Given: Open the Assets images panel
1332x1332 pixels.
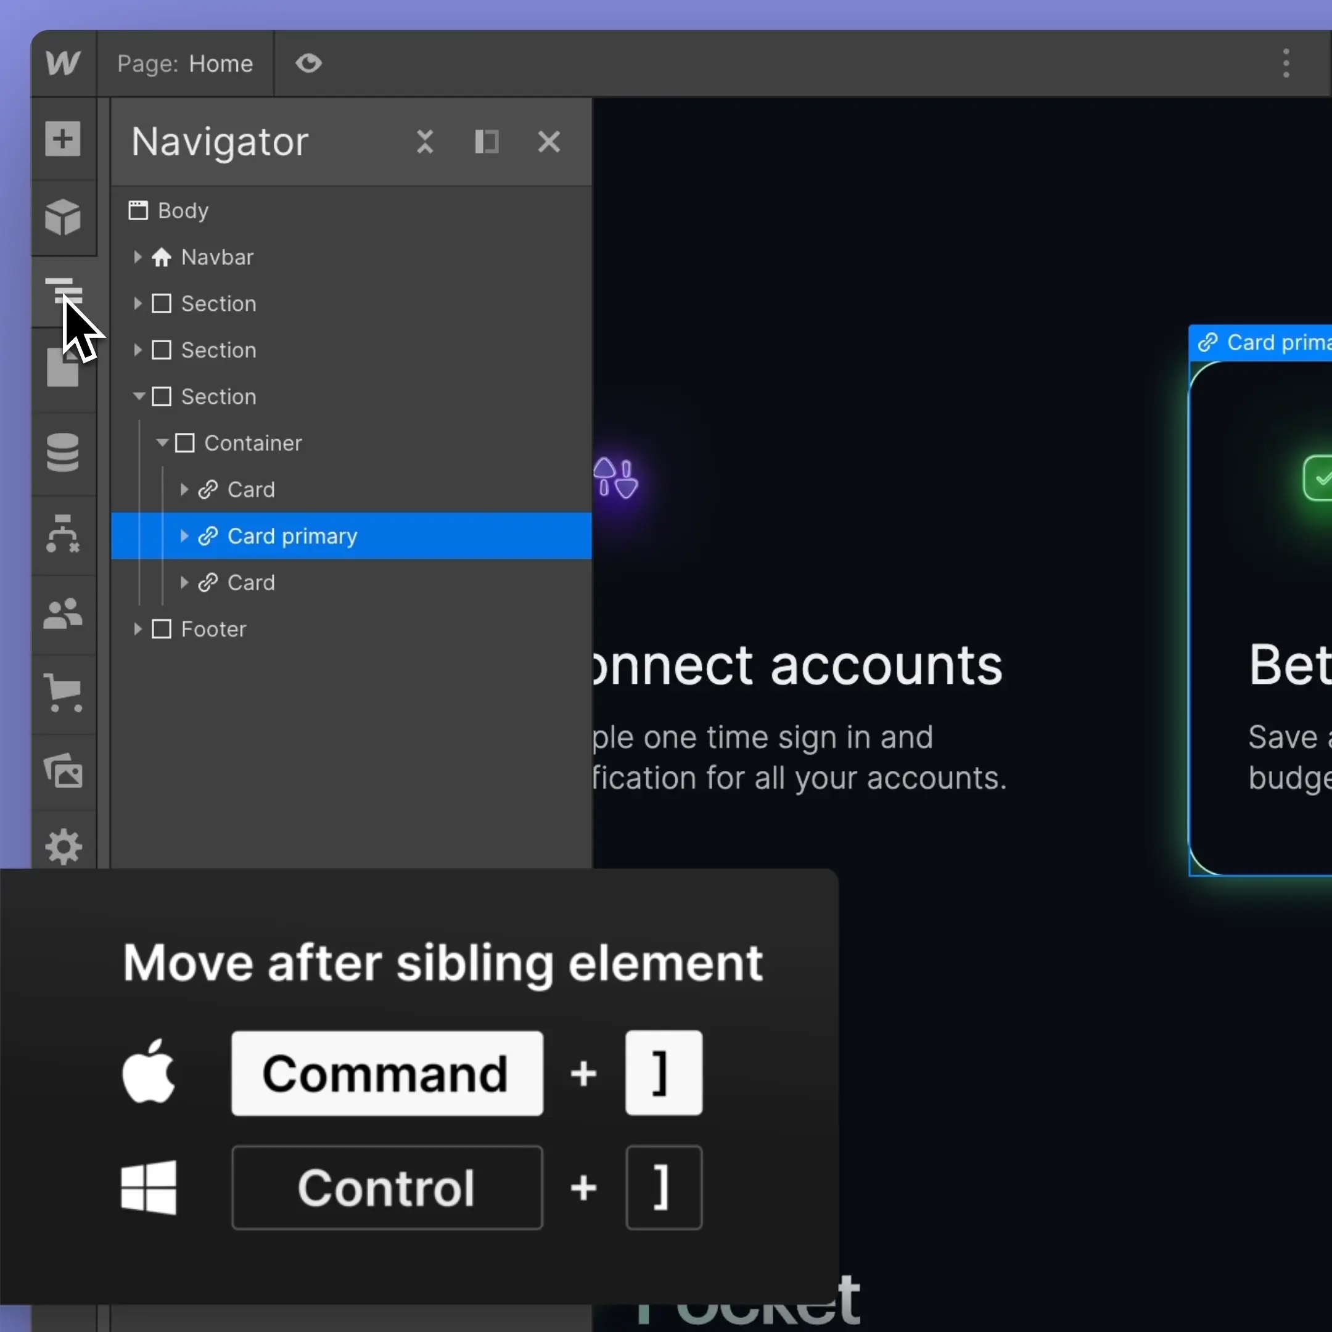Looking at the screenshot, I should pos(63,771).
